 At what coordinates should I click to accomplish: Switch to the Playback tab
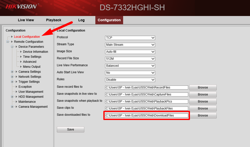[x=54, y=20]
